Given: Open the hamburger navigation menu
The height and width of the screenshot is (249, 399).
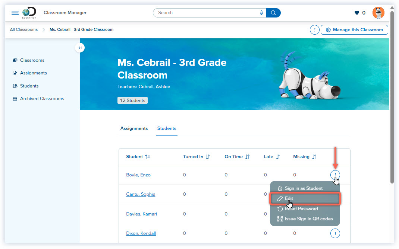Looking at the screenshot, I should [15, 12].
